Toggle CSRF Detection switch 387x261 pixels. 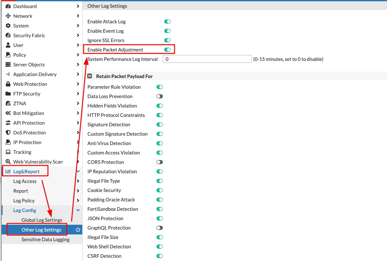click(x=160, y=256)
